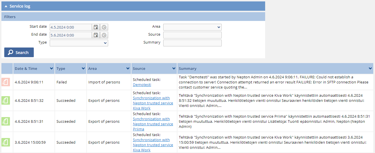Click the red failed log entry icon
This screenshot has width=375, height=153.
coord(6,82)
